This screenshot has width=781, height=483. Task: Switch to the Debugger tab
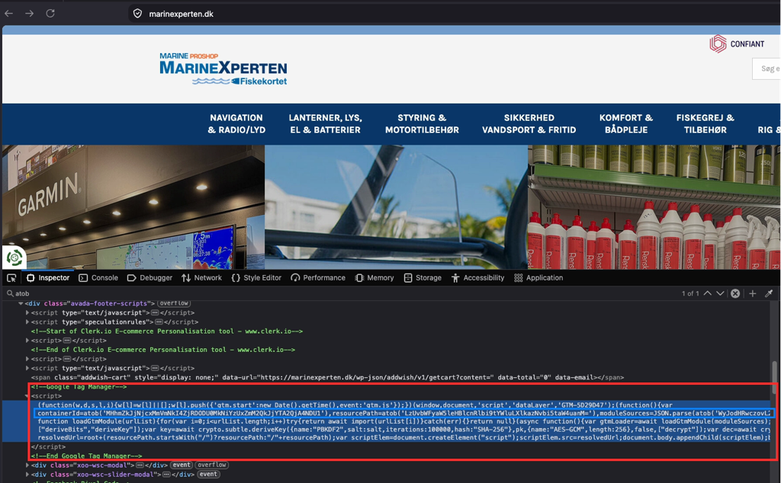tap(150, 278)
